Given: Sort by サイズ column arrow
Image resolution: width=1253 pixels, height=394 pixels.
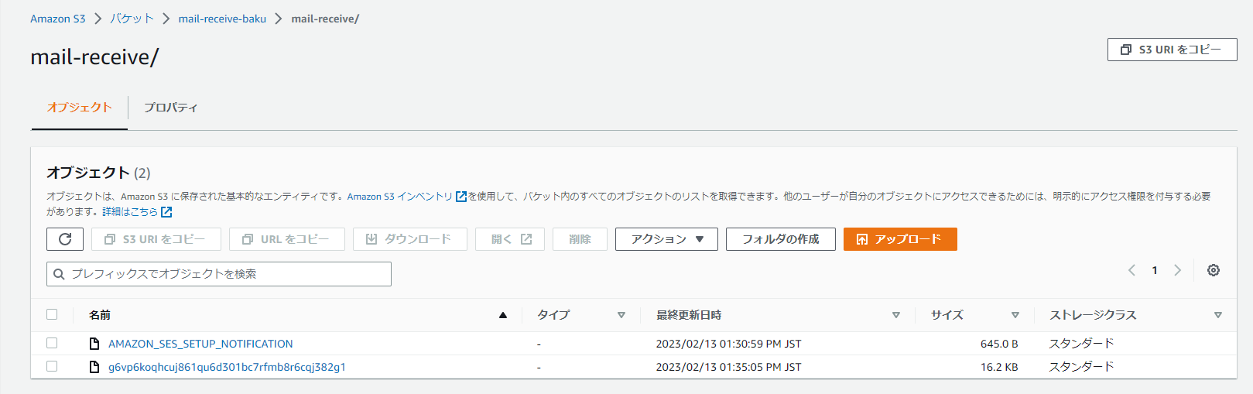Looking at the screenshot, I should pos(1015,315).
